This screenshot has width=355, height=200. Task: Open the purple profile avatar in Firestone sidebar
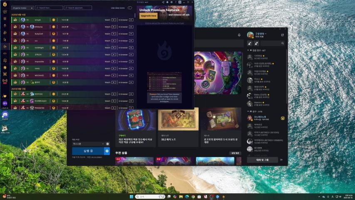click(5, 103)
